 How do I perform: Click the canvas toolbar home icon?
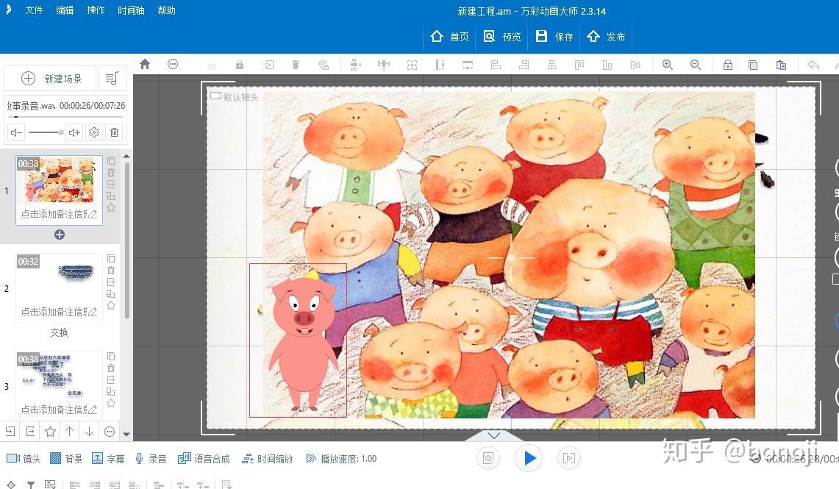pyautogui.click(x=144, y=64)
